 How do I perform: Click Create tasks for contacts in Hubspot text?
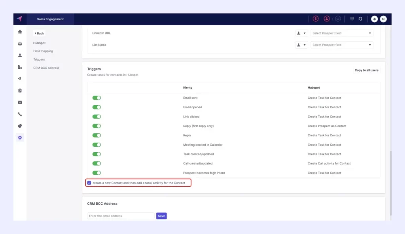(x=113, y=75)
